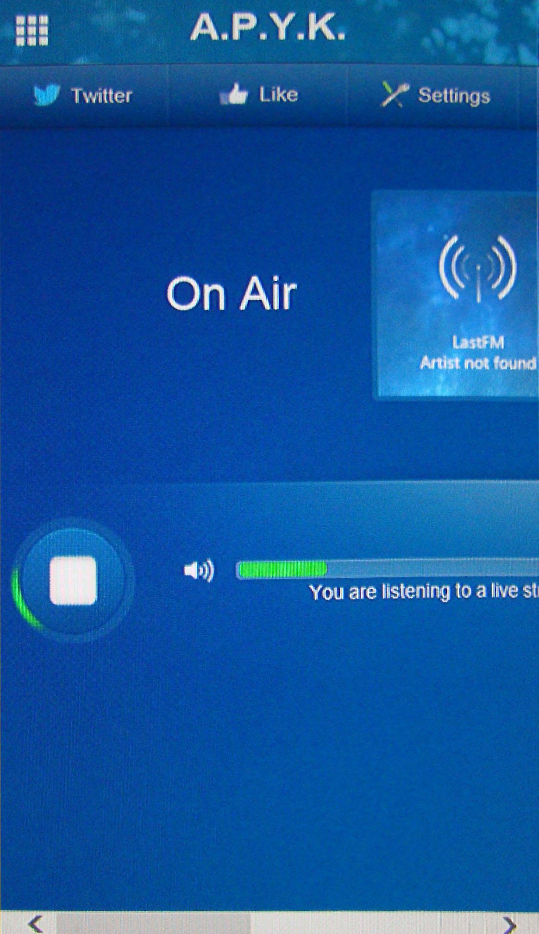The image size is (539, 934).
Task: Open the Settings text label
Action: [x=454, y=96]
